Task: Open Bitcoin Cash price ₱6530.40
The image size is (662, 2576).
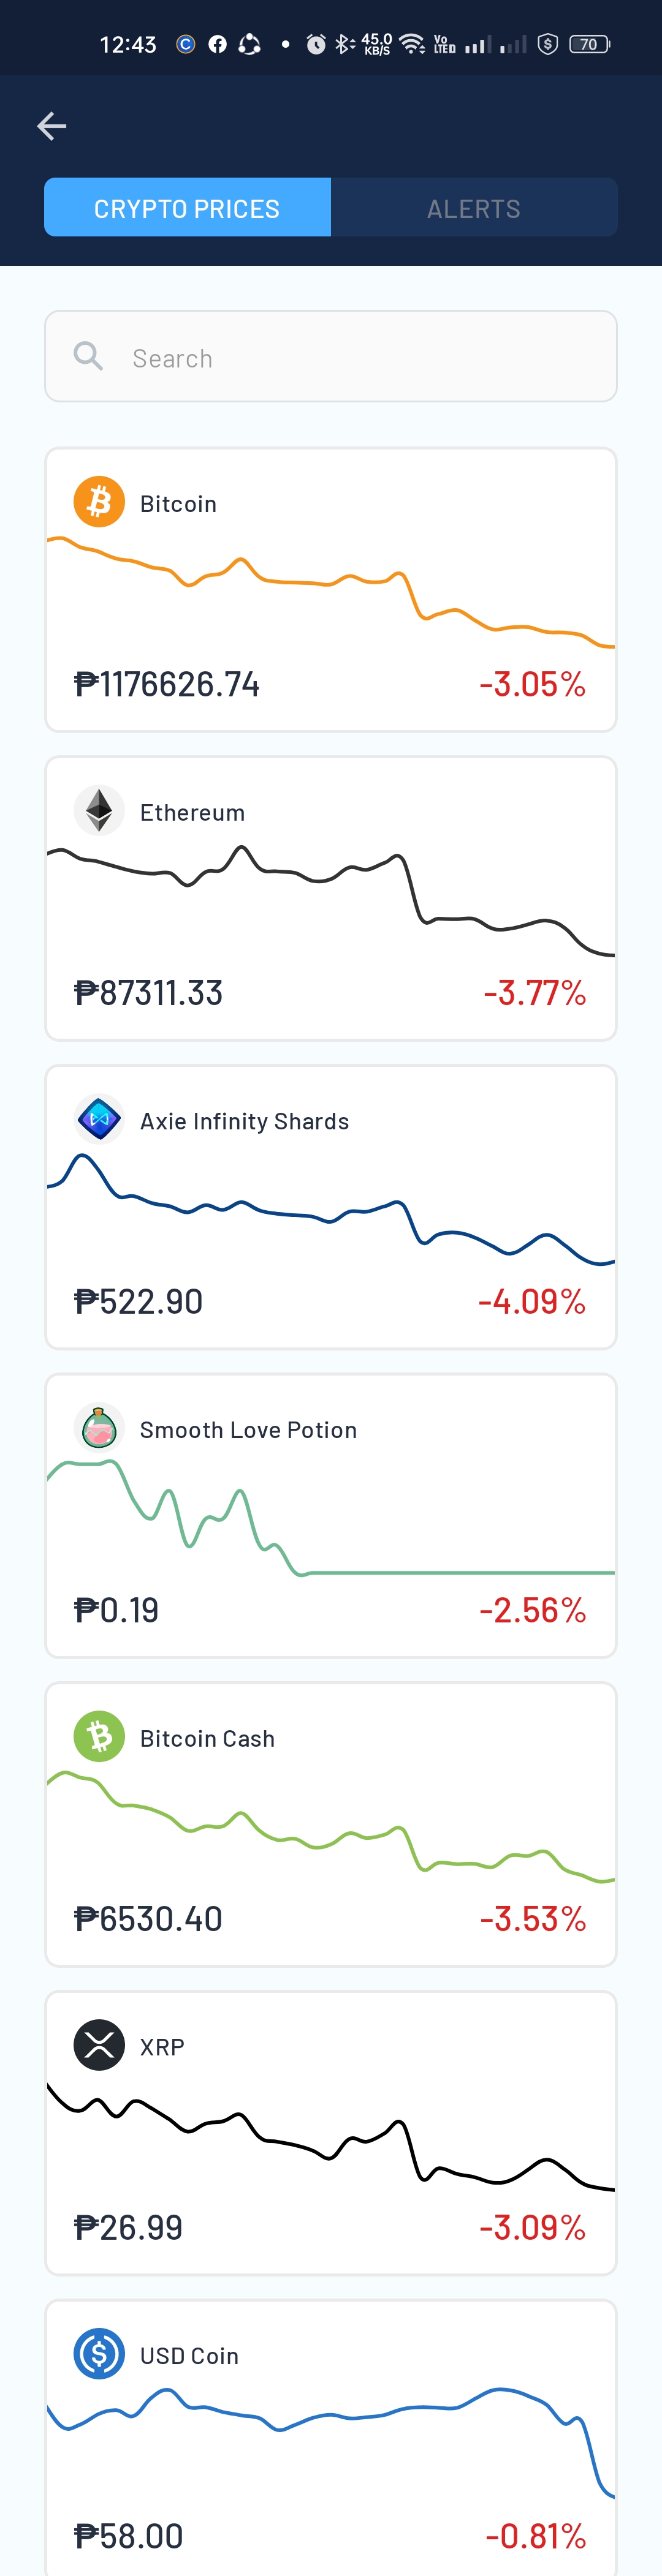Action: (x=148, y=1919)
